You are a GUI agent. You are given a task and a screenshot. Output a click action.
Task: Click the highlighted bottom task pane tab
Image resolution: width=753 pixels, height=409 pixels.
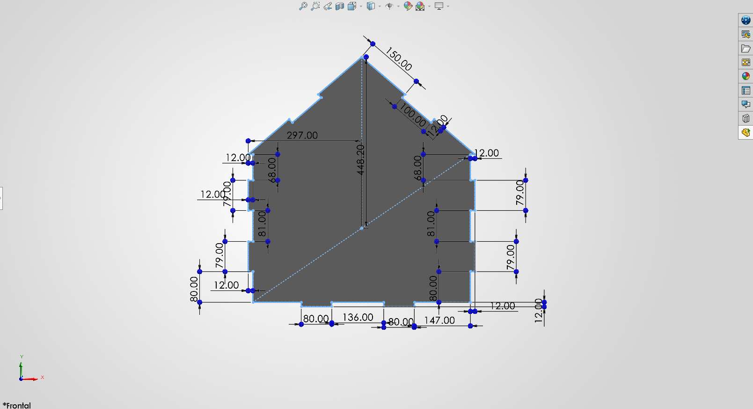746,133
